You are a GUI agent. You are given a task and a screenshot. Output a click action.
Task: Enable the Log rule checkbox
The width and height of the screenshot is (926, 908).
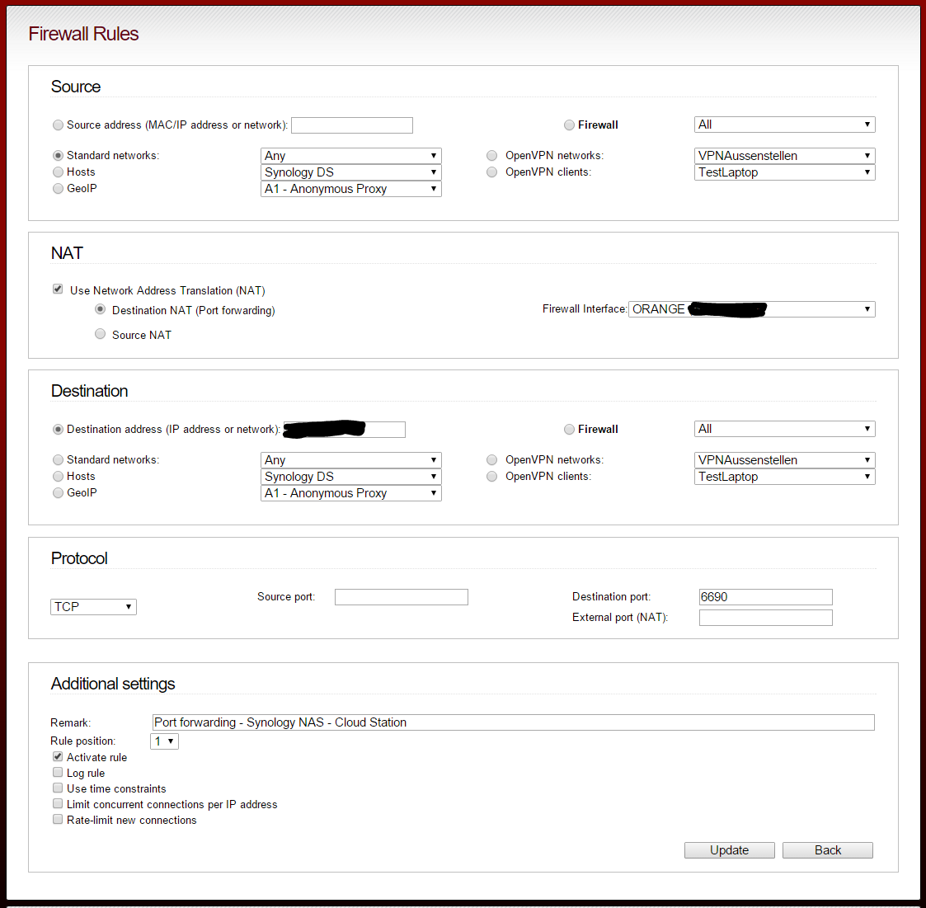tap(58, 773)
